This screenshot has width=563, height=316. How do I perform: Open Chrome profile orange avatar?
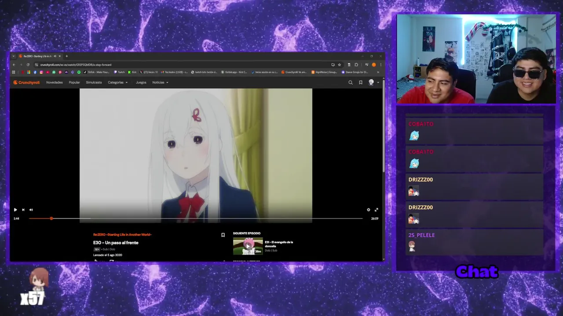374,65
